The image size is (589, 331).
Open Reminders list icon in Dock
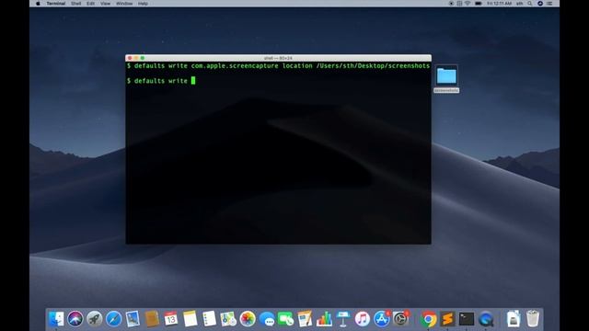[209, 319]
